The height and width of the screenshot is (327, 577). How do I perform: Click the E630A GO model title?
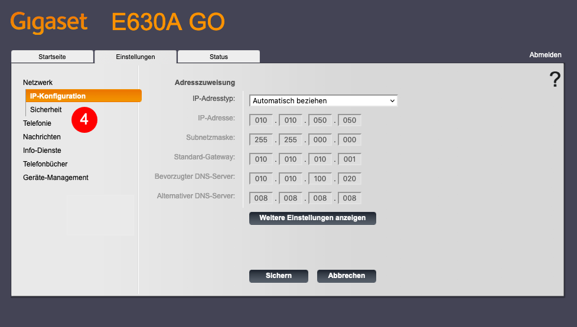[168, 22]
